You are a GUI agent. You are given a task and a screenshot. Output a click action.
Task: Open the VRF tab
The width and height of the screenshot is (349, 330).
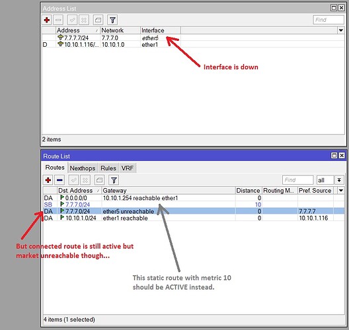click(x=128, y=168)
